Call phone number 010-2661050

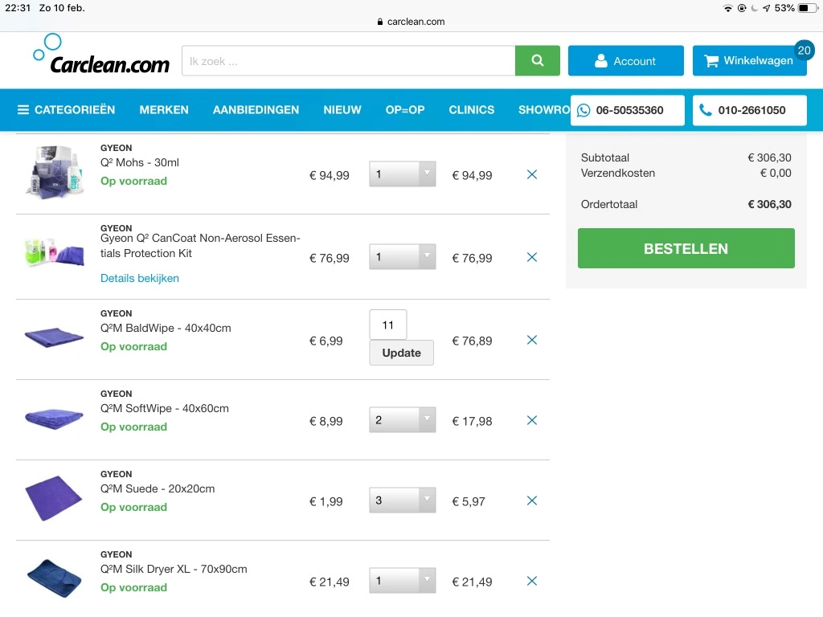(x=750, y=110)
